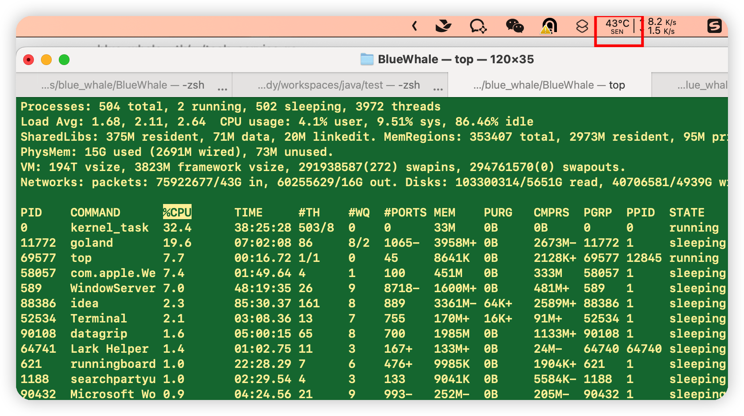
Task: Click the WindowServer process name
Action: pos(113,288)
